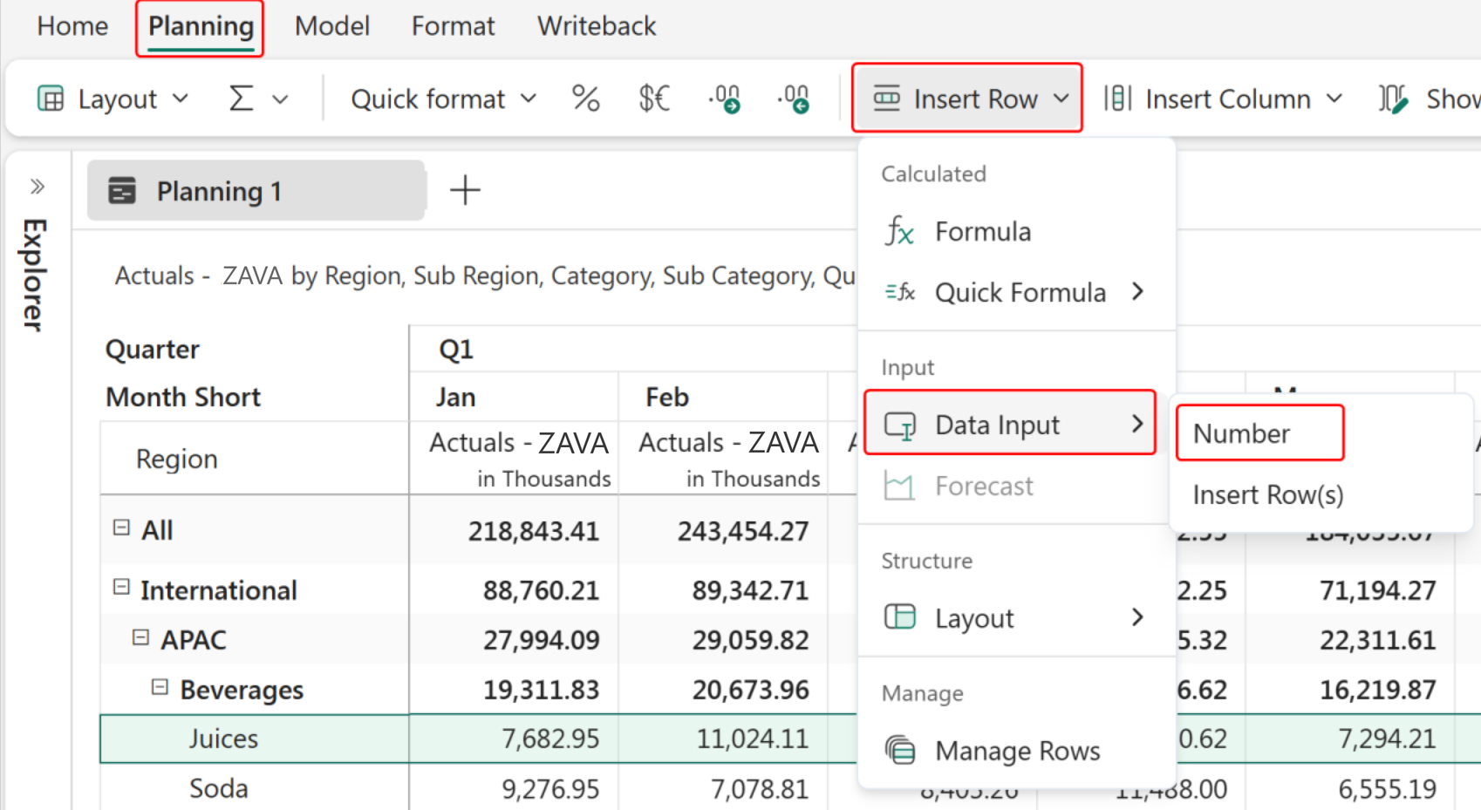Select cell value 243,454.27
The width and height of the screenshot is (1481, 810).
[743, 531]
